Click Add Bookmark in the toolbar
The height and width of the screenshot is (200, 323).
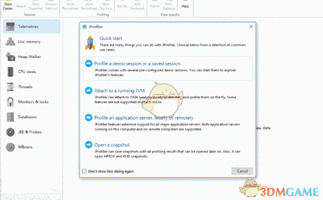137,6
